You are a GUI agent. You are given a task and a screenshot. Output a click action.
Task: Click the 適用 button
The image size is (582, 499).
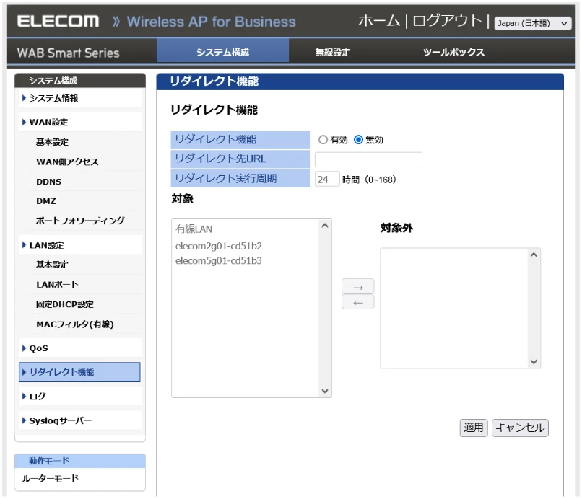473,428
